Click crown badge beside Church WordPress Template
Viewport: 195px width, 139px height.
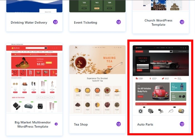pyautogui.click(x=182, y=22)
